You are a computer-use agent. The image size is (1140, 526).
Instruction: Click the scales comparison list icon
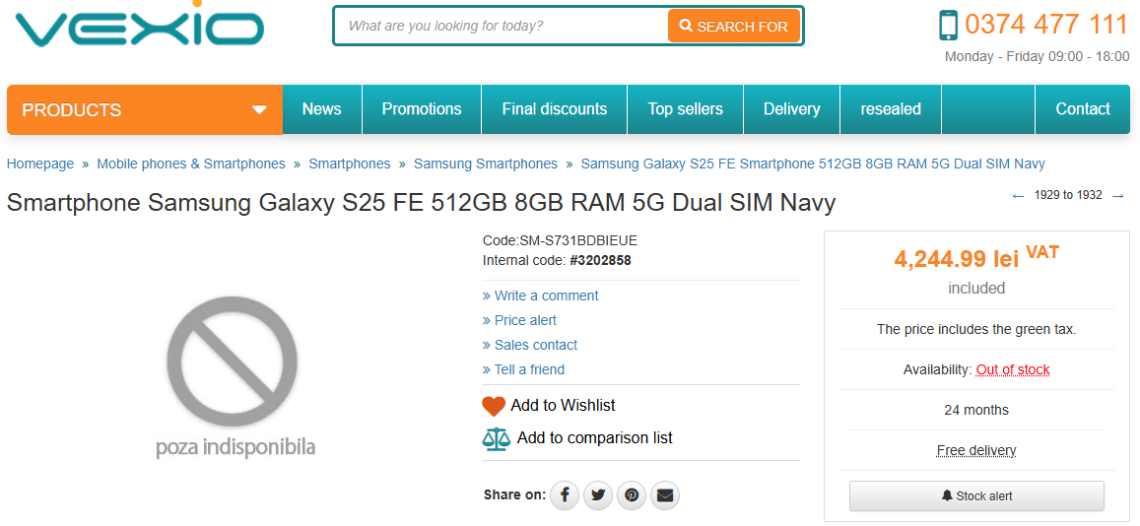(496, 438)
